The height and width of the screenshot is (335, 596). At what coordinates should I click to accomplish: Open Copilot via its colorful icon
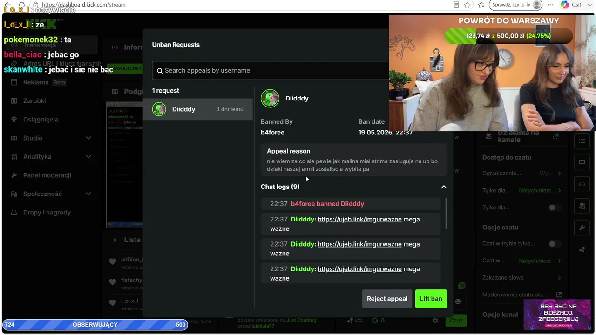pyautogui.click(x=565, y=5)
